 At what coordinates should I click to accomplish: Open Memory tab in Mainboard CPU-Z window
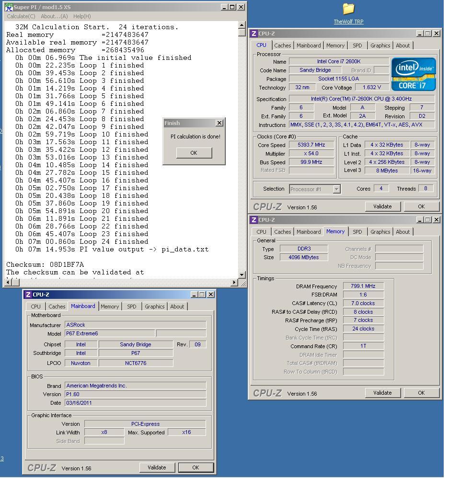pyautogui.click(x=110, y=307)
